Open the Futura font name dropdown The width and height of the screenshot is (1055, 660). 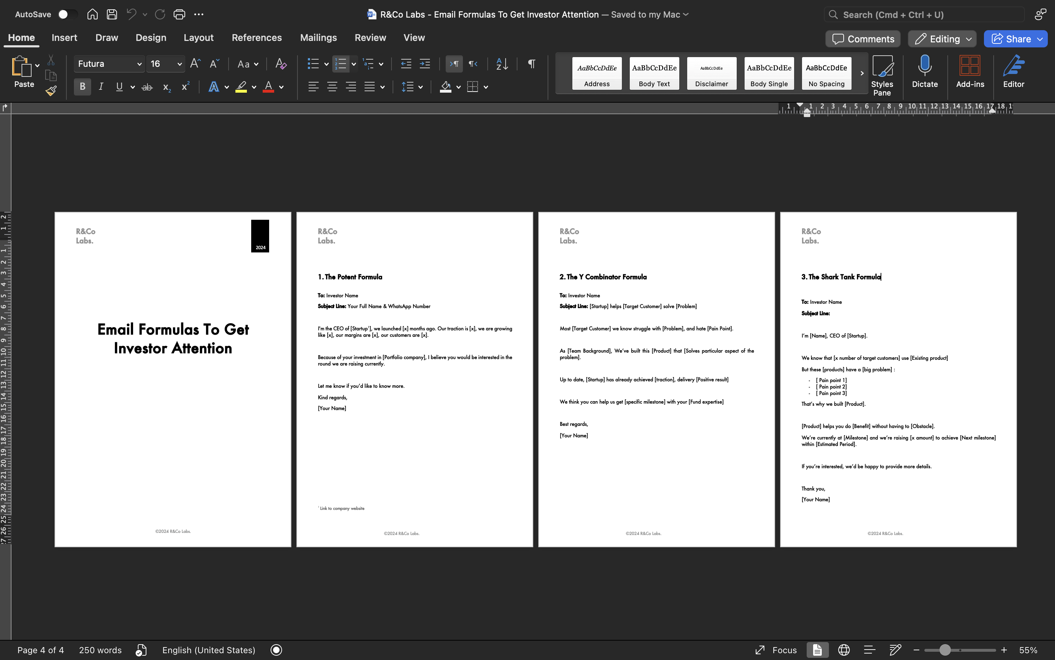point(139,64)
